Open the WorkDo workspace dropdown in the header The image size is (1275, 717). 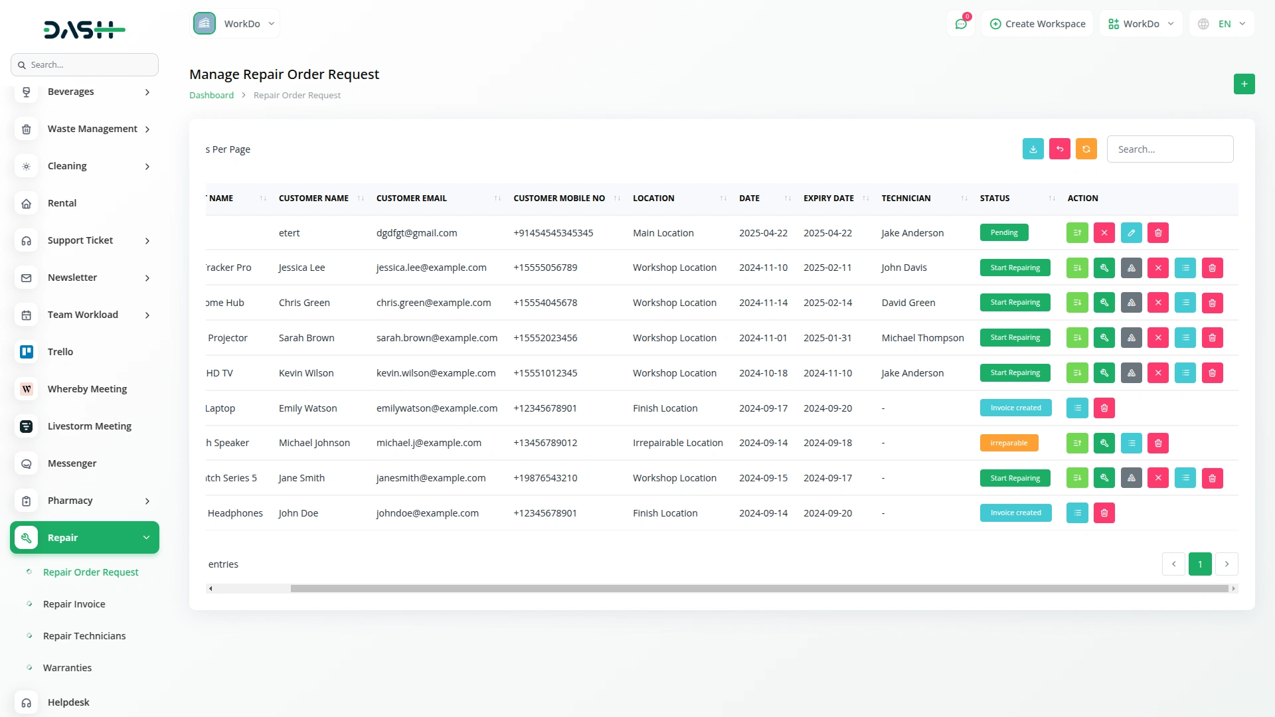pyautogui.click(x=1140, y=23)
